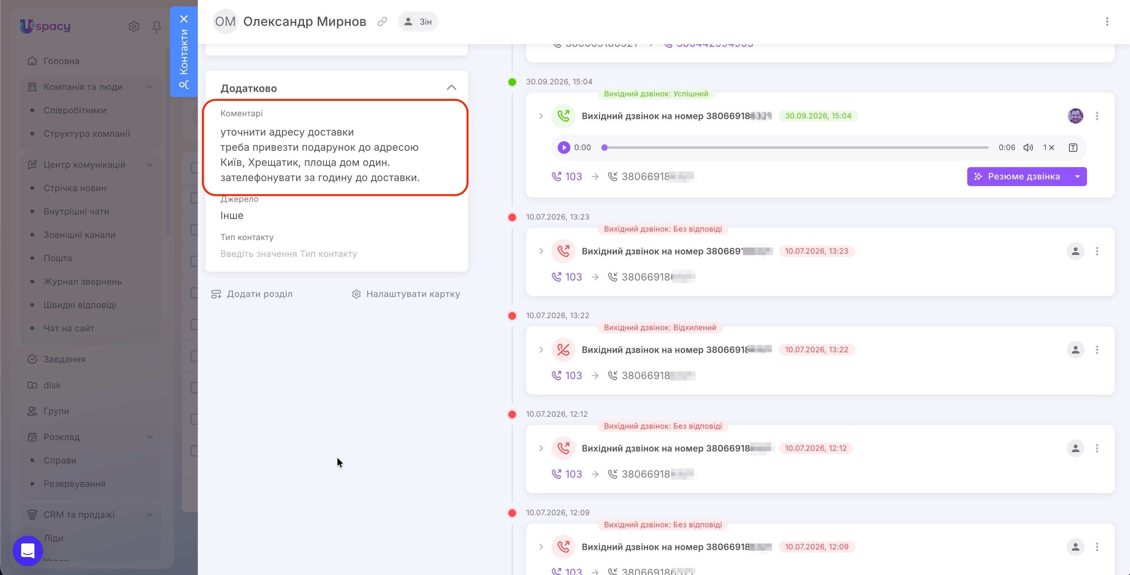Pin the sidebar with pin icon
Image resolution: width=1130 pixels, height=575 pixels.
pos(157,27)
